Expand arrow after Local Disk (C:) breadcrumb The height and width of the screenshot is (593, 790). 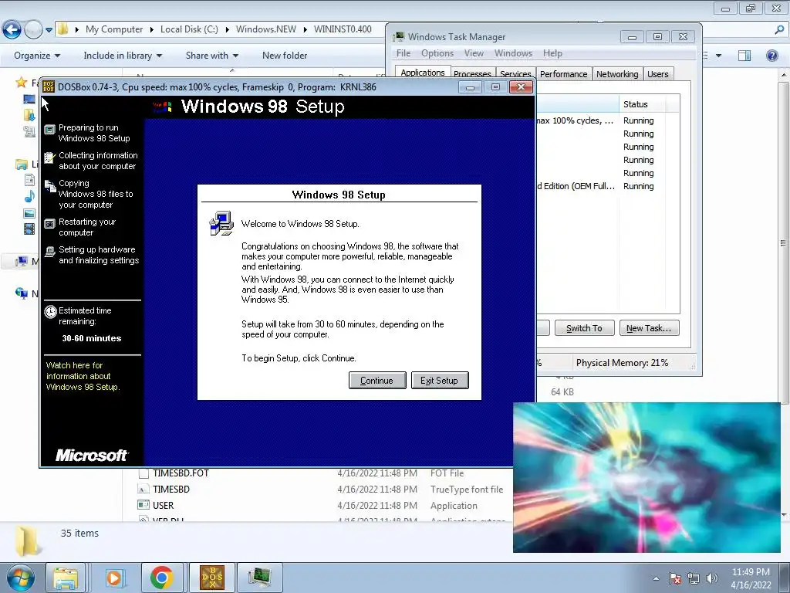[228, 30]
